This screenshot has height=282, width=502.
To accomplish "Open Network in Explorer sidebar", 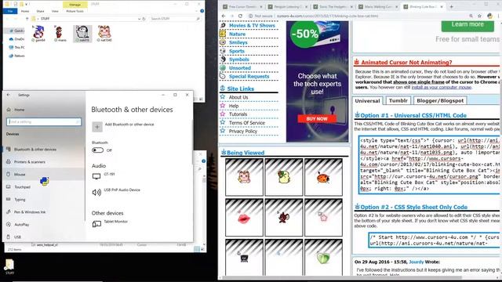I will tap(16, 56).
